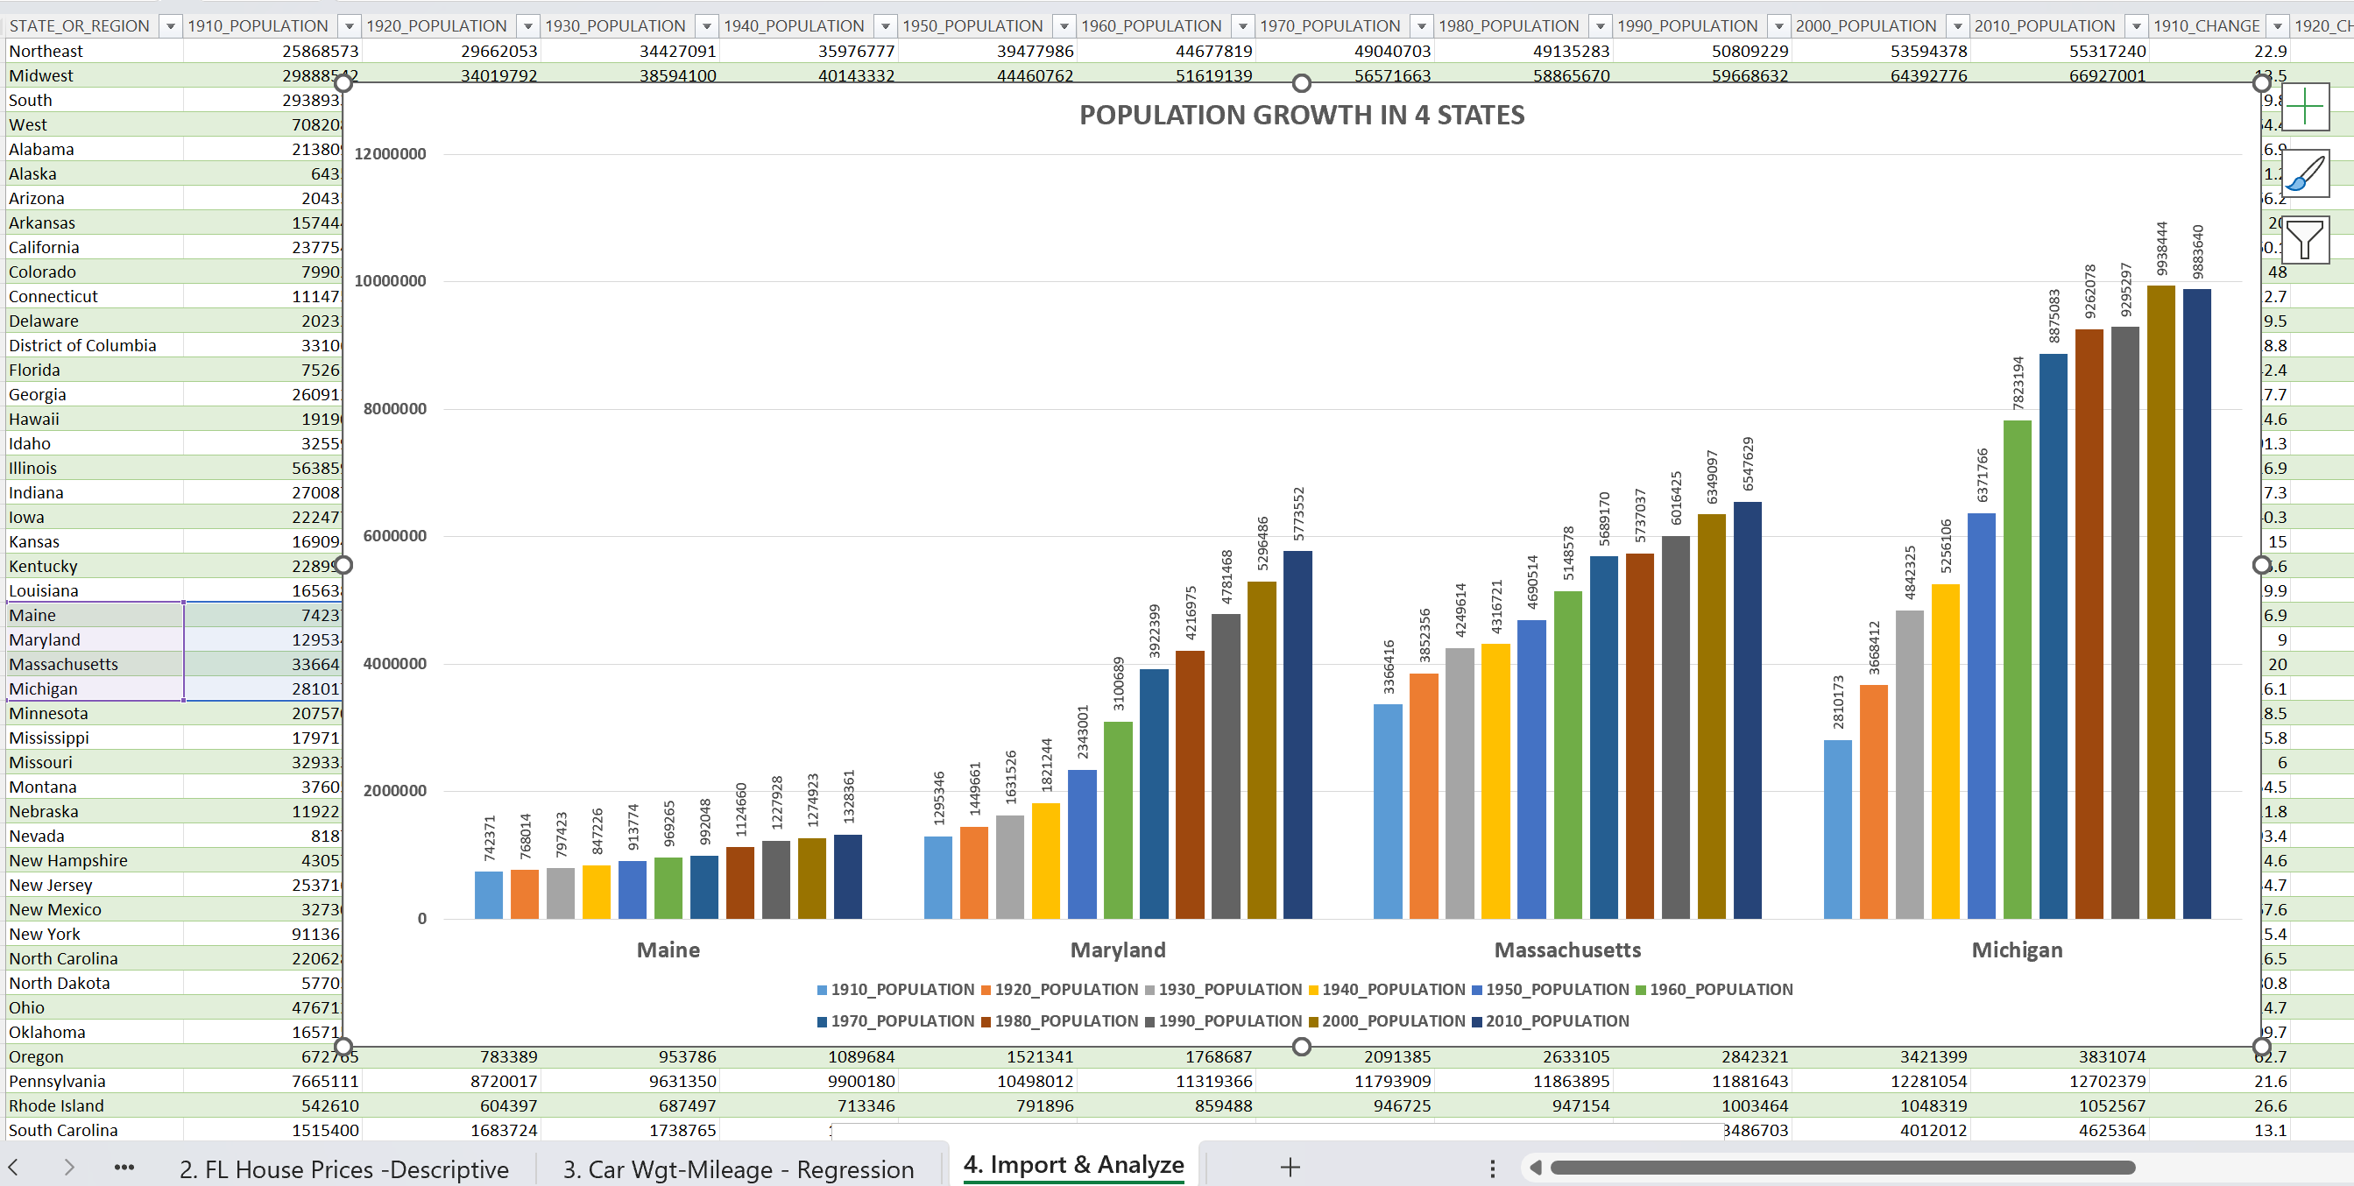Open STATE_OR_REGION filter dropdown
Screen dimensions: 2354x1186
point(170,26)
